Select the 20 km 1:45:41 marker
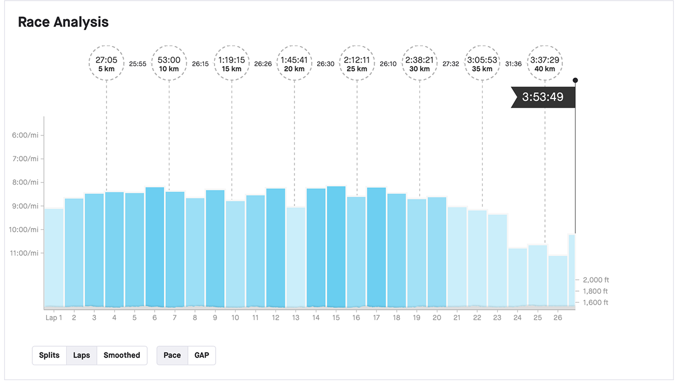 tap(294, 63)
